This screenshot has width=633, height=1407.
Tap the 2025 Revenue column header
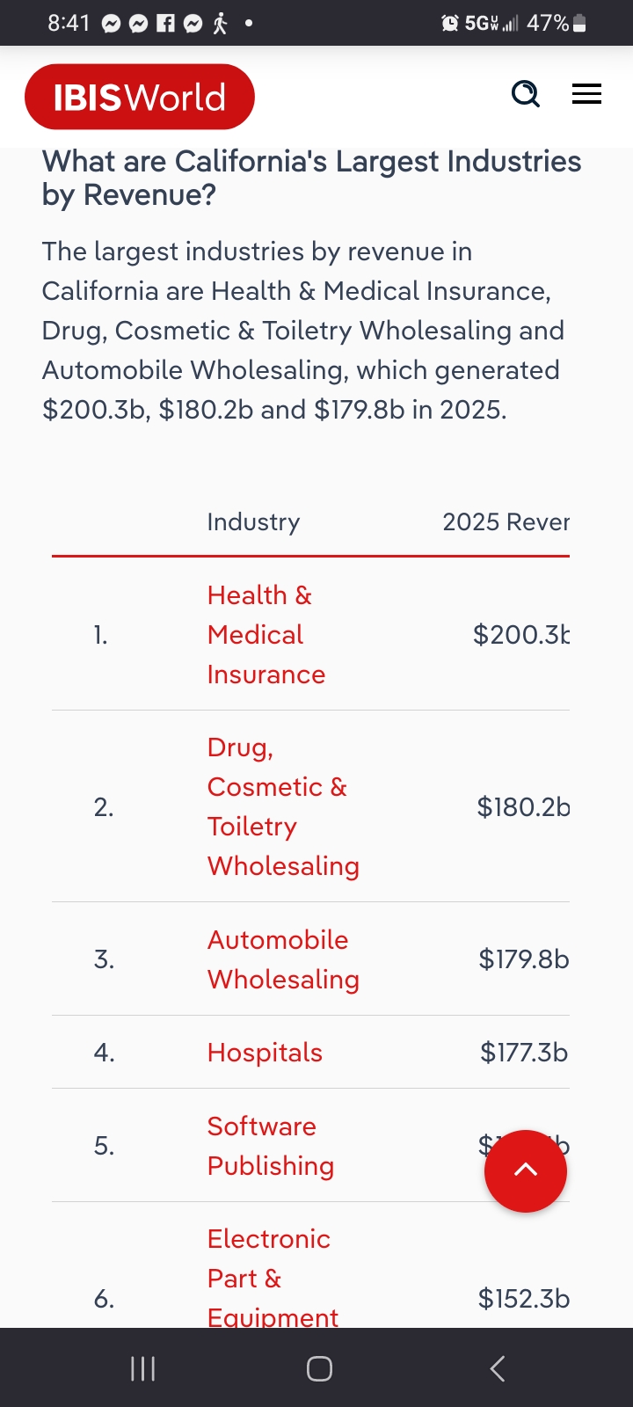506,522
